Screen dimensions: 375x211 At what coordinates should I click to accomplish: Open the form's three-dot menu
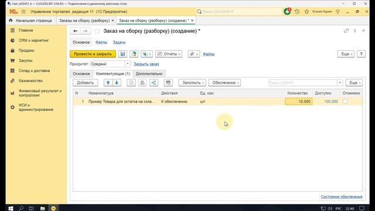[x=355, y=30]
